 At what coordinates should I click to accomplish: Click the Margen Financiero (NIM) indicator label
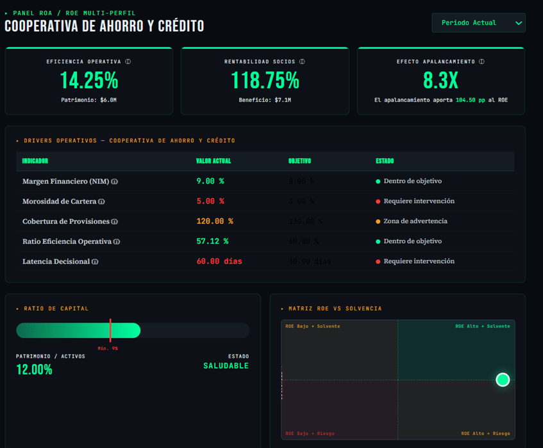pyautogui.click(x=66, y=182)
